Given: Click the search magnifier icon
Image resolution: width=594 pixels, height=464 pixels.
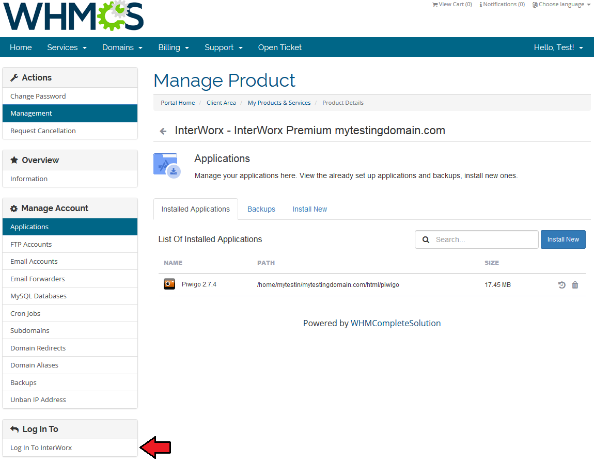Looking at the screenshot, I should tap(426, 239).
